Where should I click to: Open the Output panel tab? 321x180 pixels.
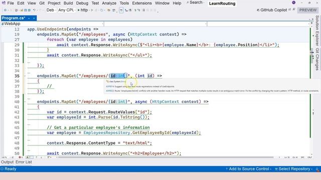tap(7, 162)
